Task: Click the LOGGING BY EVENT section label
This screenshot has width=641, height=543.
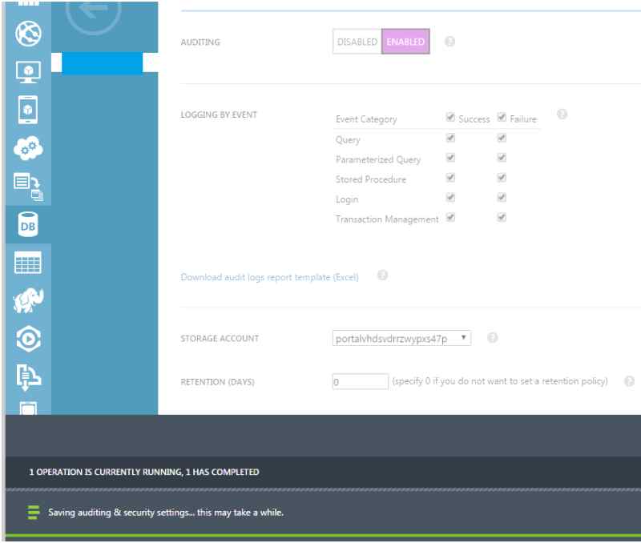Action: (219, 115)
